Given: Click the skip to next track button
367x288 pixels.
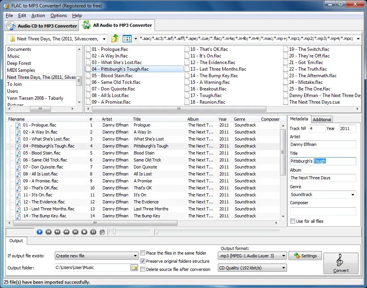Looking at the screenshot, I should click(x=75, y=232).
